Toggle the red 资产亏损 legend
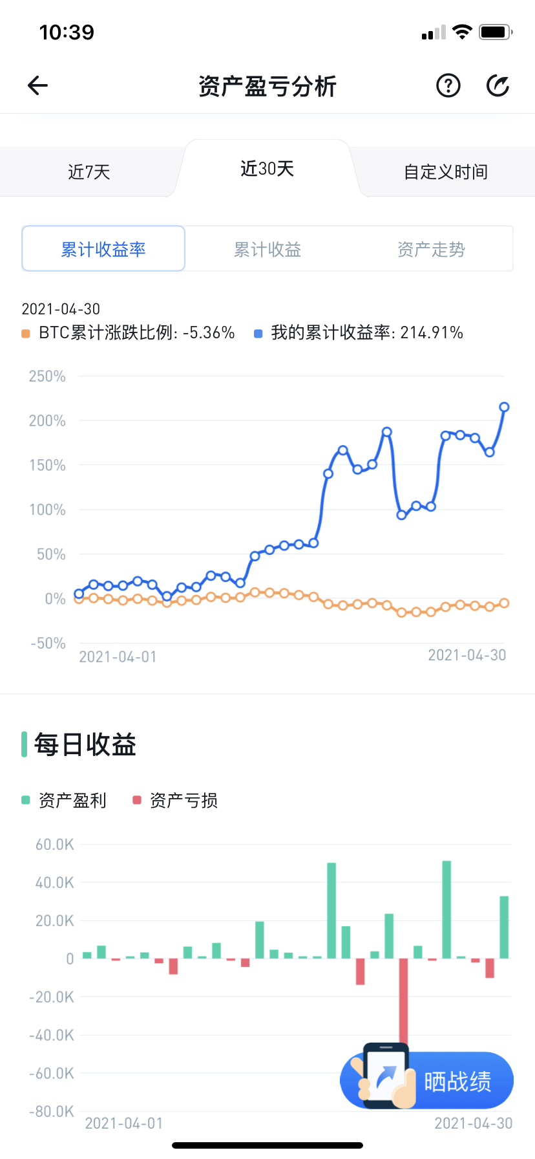Screen dimensions: 535x1159 click(137, 800)
